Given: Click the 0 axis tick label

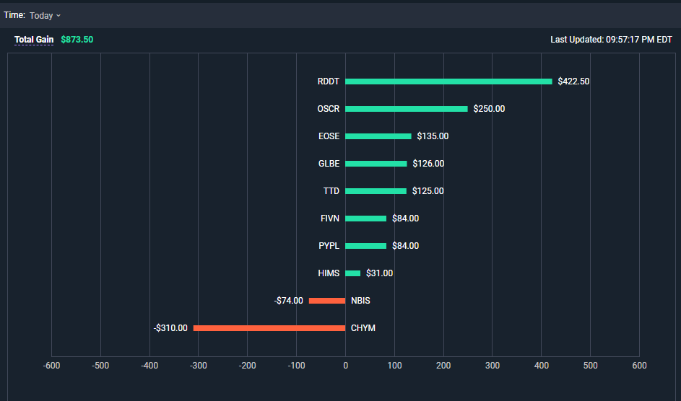Looking at the screenshot, I should (x=346, y=366).
